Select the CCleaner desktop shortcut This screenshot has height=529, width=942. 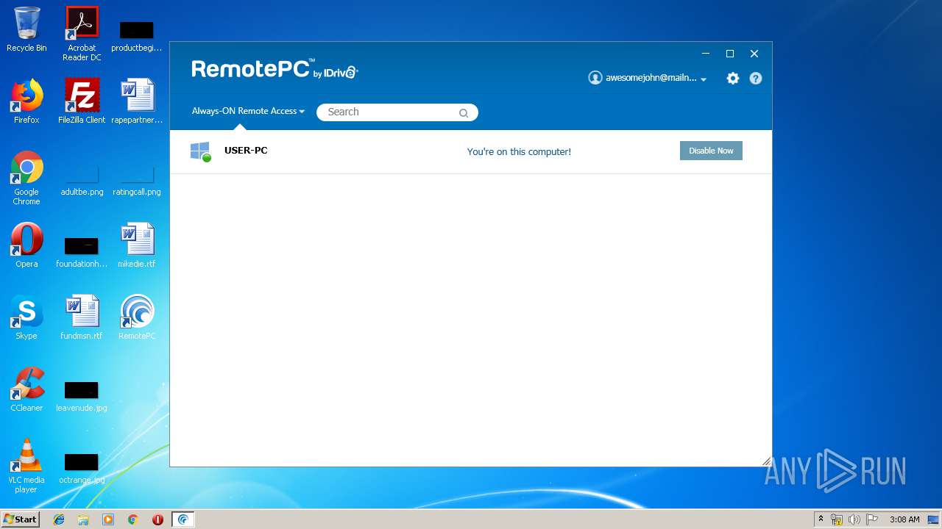(x=26, y=389)
